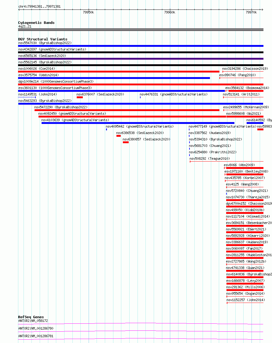The image size is (272, 343).
Task: Open nsv5472290 (ByrskaBishop2022) variant
Action: click(x=61, y=107)
